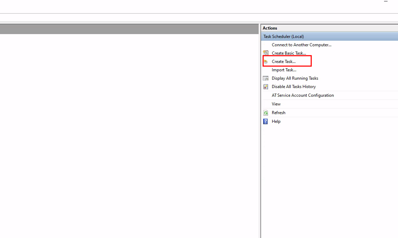398x238 pixels.
Task: Click the Create Basic Task wizard icon
Action: [266, 53]
